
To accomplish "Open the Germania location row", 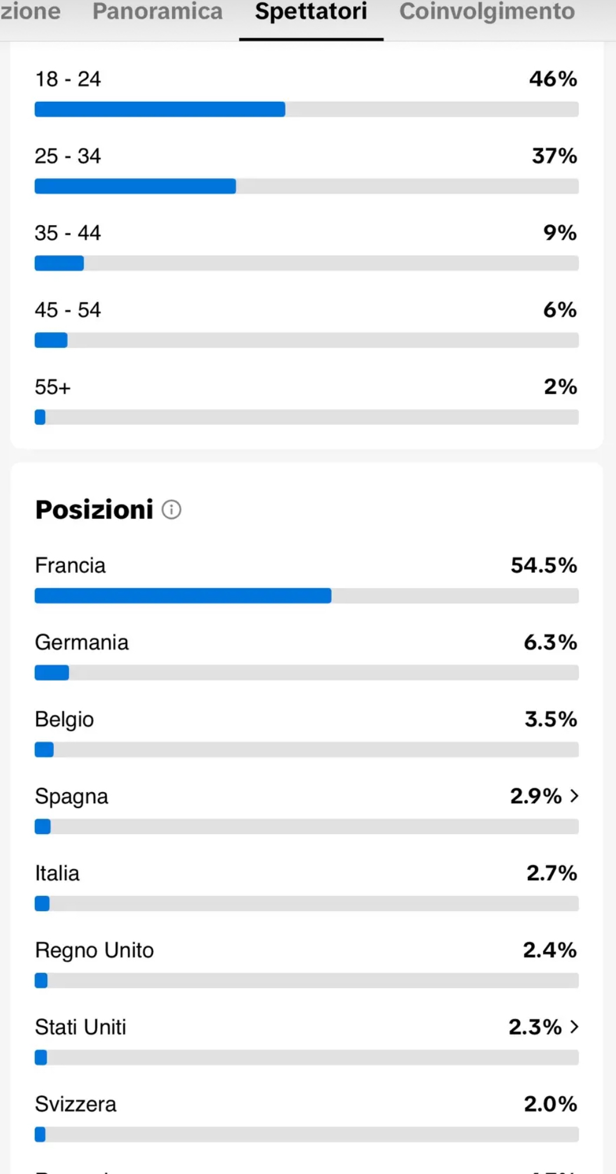I will pos(307,657).
